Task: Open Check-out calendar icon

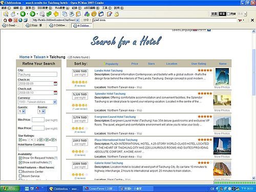Action: tap(55, 93)
